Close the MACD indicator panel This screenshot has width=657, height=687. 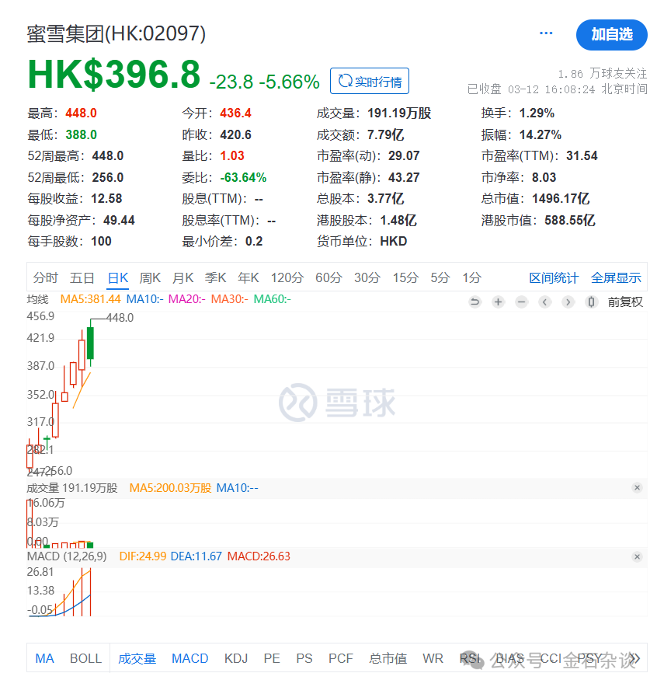pyautogui.click(x=638, y=556)
